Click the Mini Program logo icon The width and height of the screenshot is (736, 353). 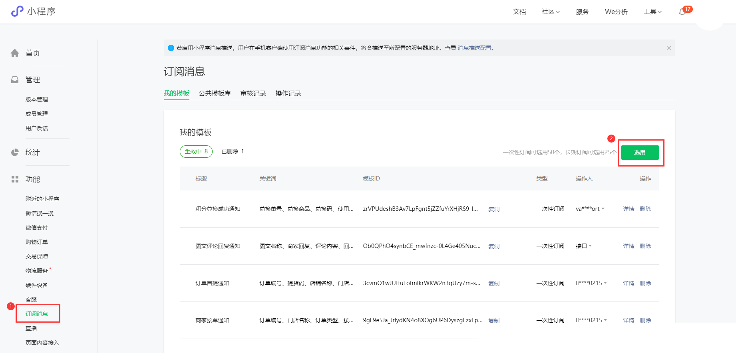coord(17,11)
